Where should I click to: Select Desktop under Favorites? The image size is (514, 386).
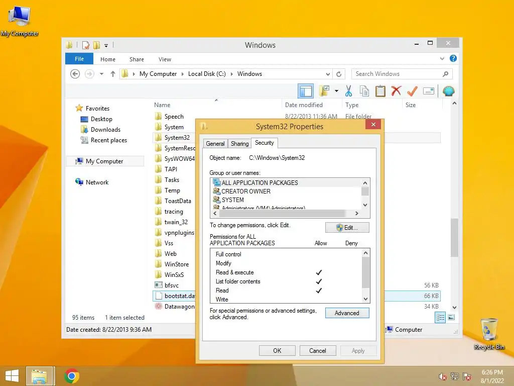tap(101, 119)
